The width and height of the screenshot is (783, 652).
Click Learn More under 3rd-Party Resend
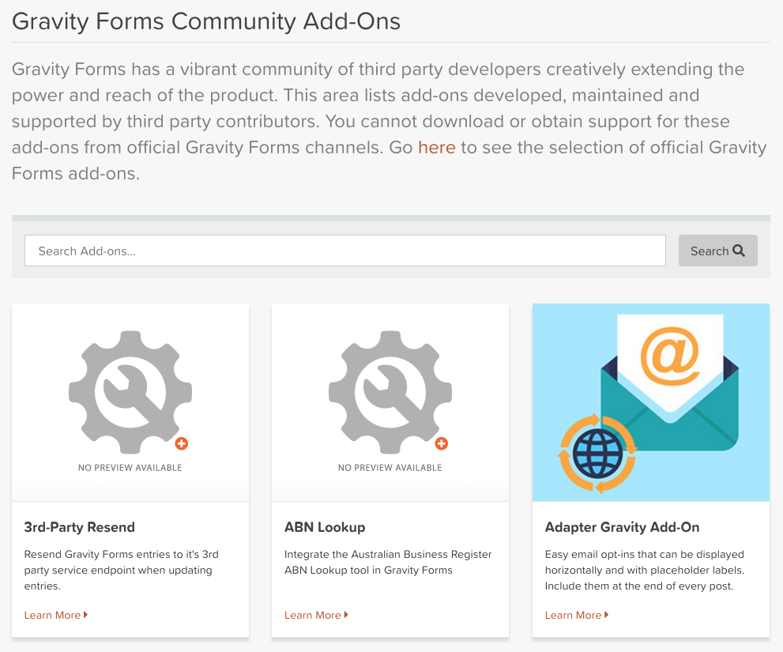[56, 615]
